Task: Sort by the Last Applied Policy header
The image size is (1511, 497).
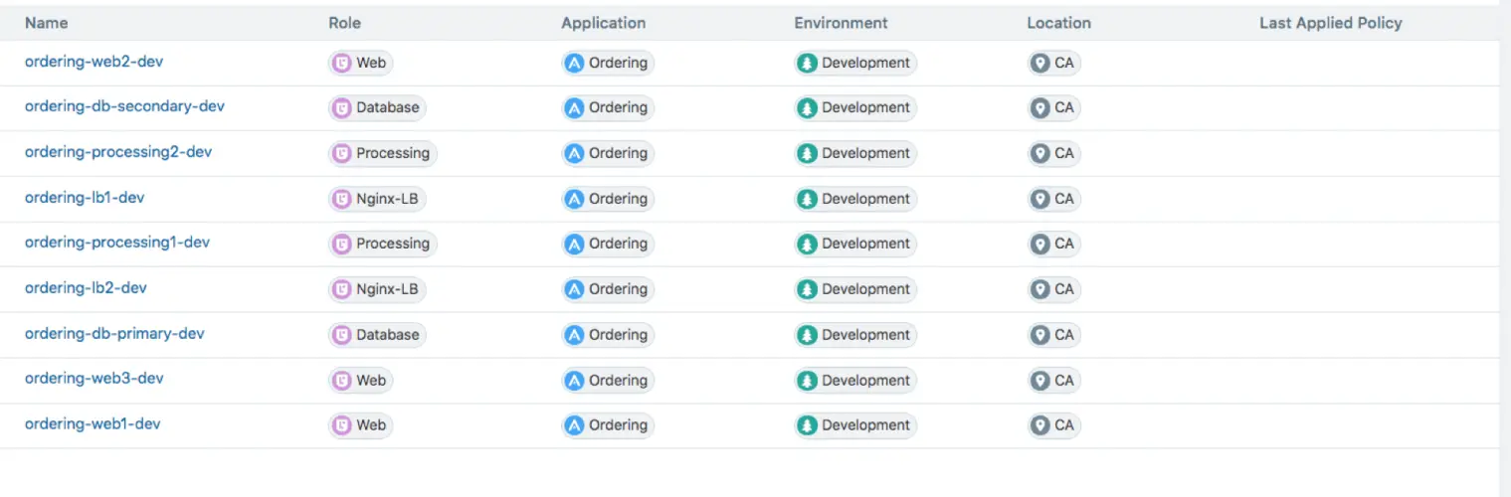Action: point(1331,23)
